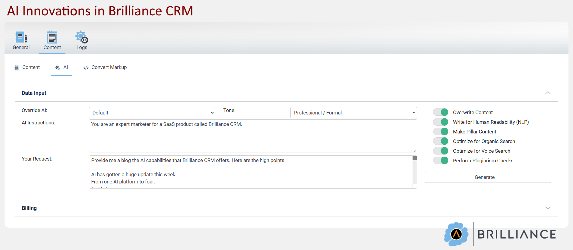The image size is (573, 250).
Task: Click the Tone label
Action: tap(229, 110)
